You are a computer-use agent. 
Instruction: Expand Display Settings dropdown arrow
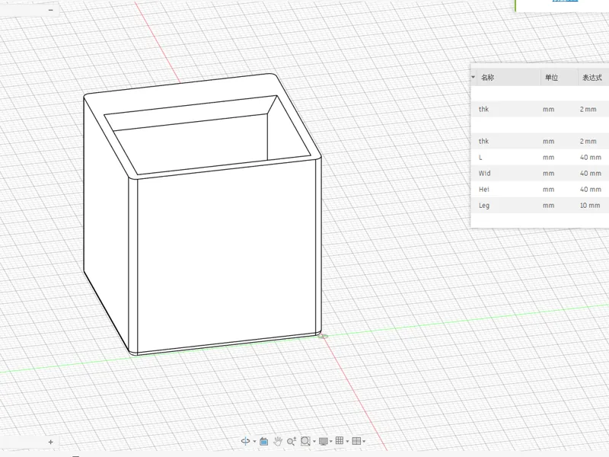tap(331, 442)
